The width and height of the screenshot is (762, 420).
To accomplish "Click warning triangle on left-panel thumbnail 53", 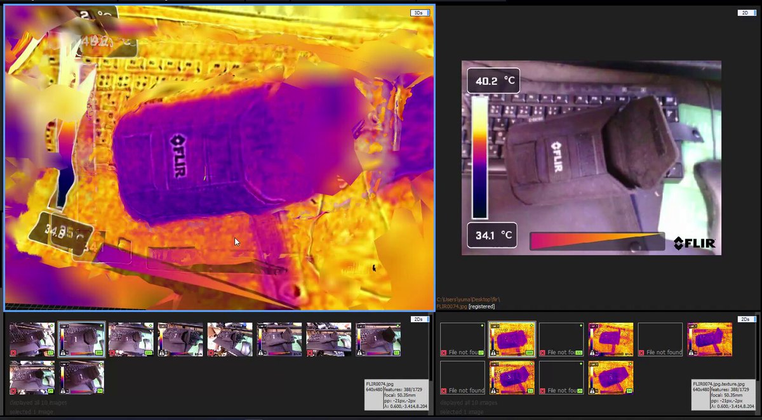I will point(360,352).
